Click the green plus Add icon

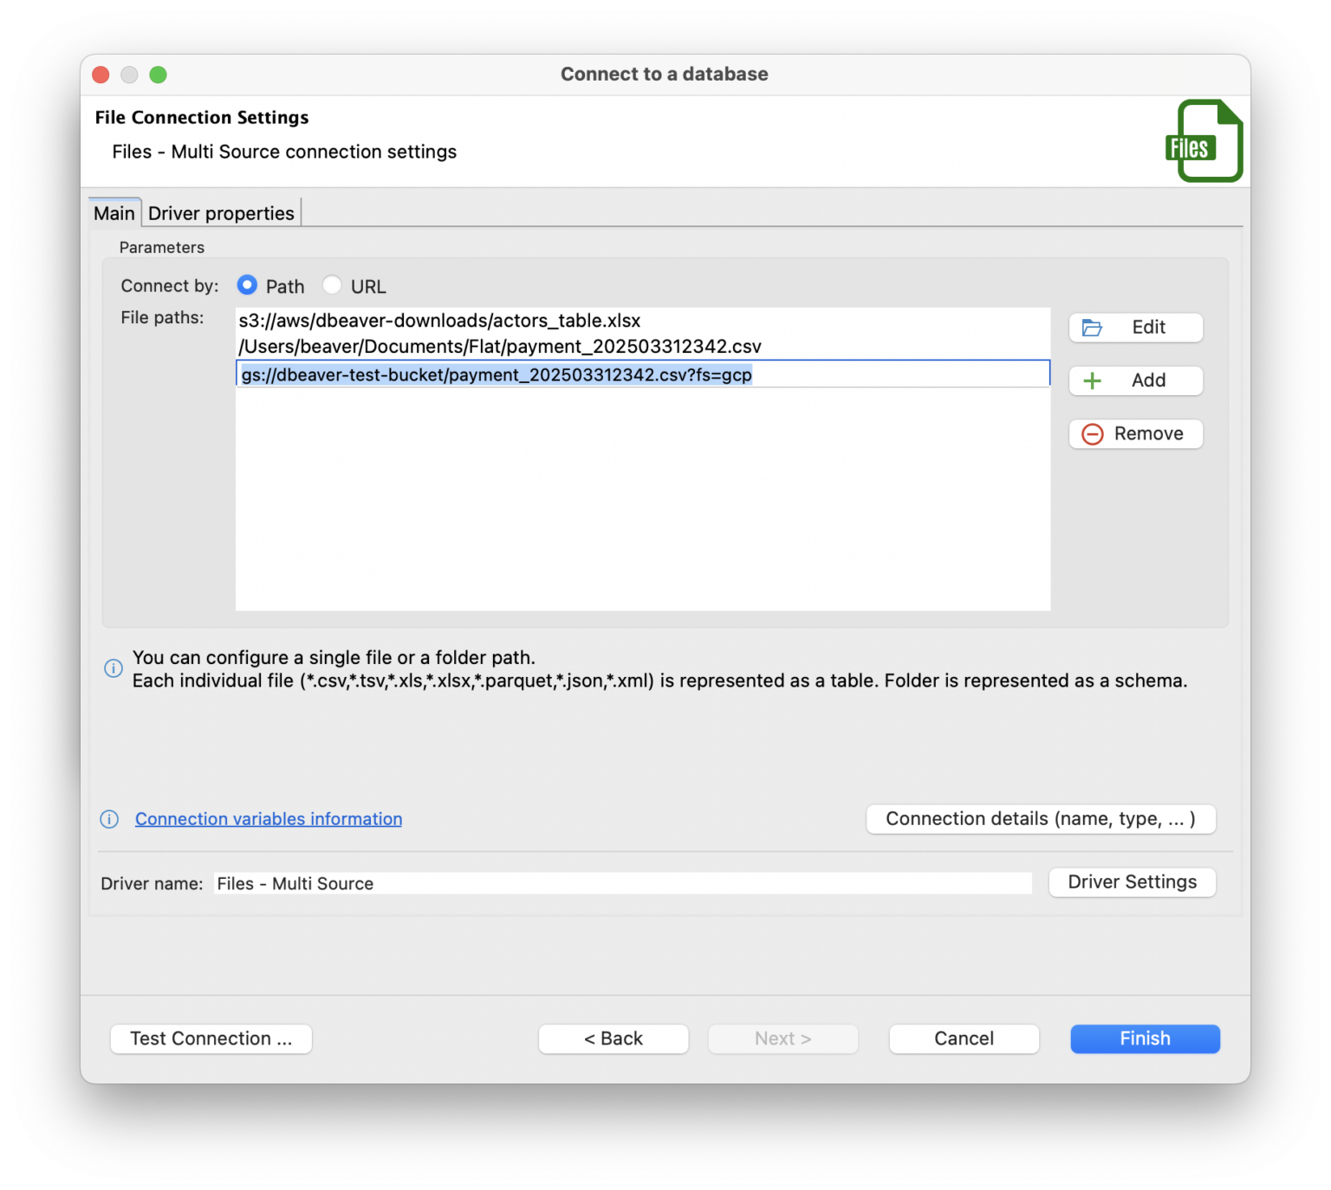1092,380
